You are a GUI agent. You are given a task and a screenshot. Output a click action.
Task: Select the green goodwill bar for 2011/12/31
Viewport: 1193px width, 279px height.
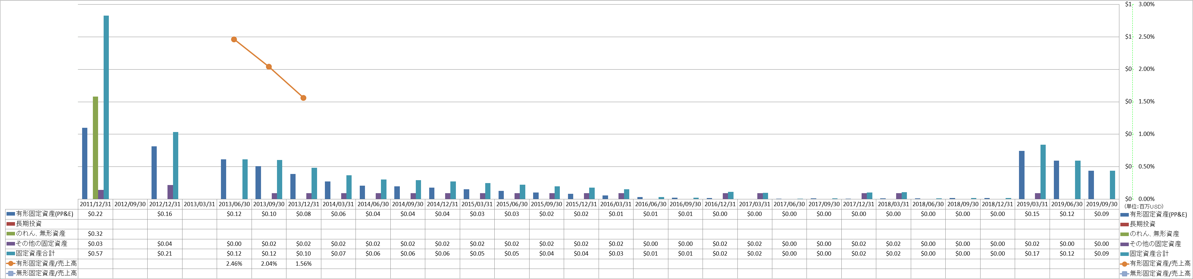(95, 148)
